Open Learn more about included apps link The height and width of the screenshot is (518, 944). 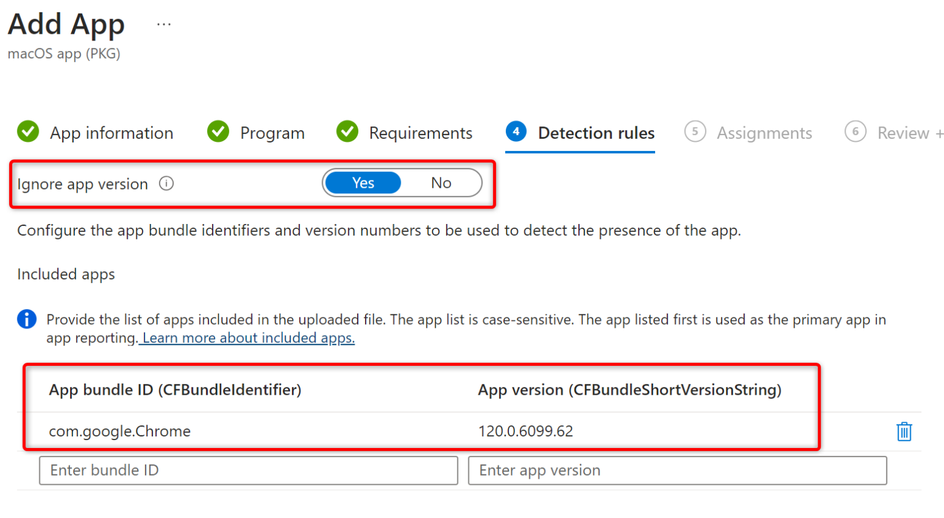(x=248, y=338)
